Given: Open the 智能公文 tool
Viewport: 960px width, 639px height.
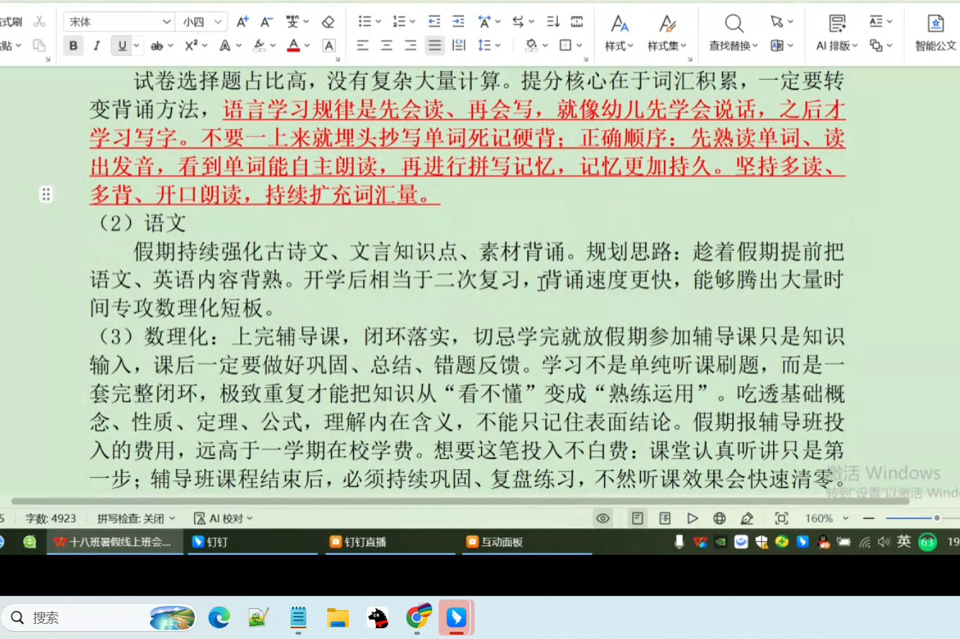Looking at the screenshot, I should [936, 33].
